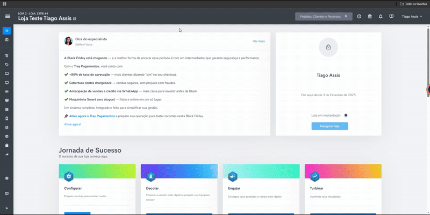Select the Turbinar card title
Screen dimensions: 430x215
pyautogui.click(x=317, y=189)
